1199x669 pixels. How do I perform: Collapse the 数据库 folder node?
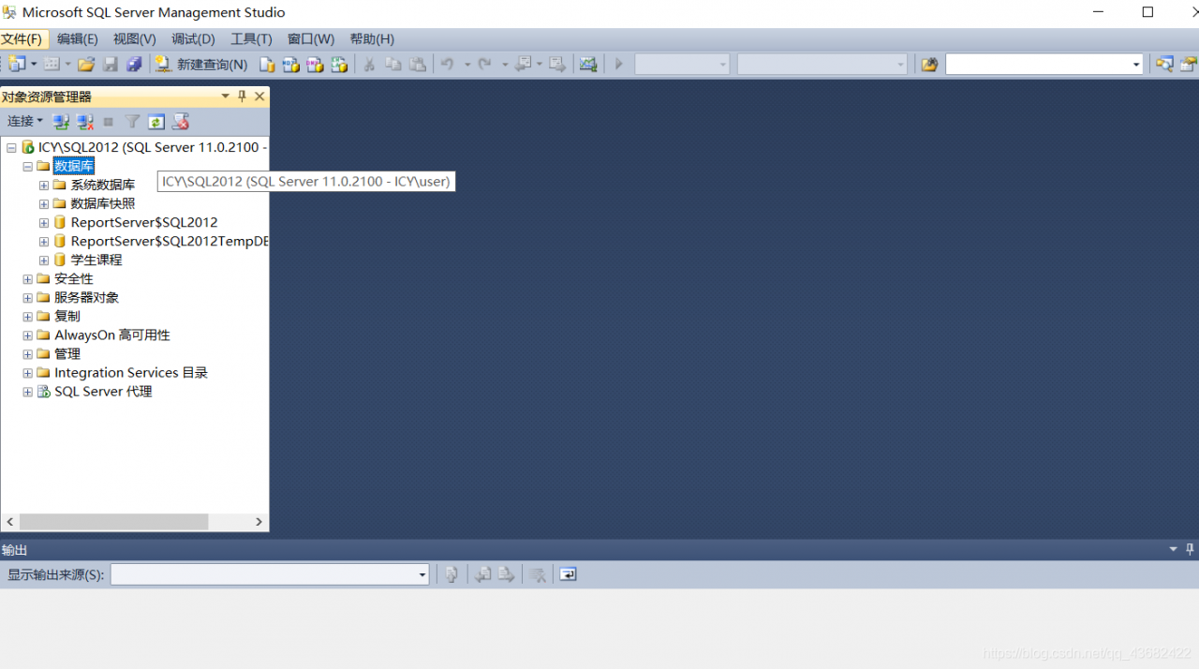(27, 167)
